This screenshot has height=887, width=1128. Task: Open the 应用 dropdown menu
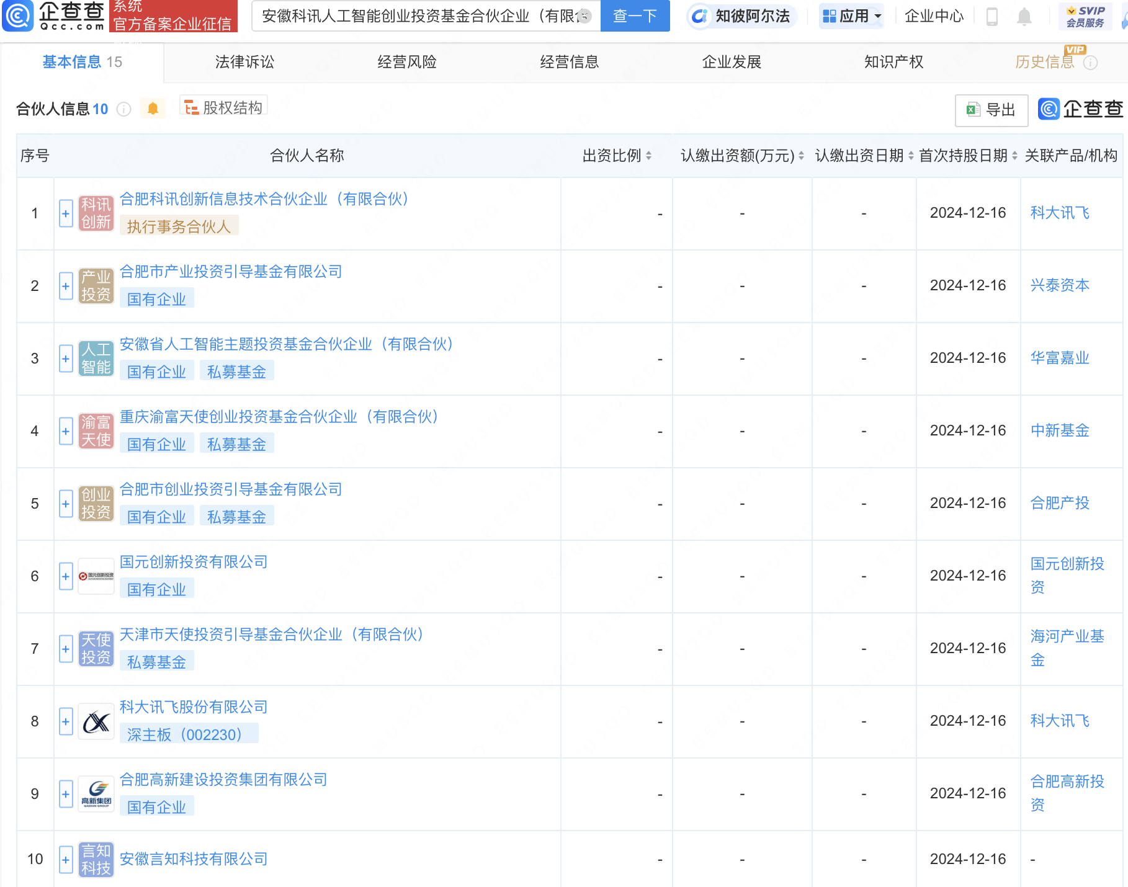851,16
